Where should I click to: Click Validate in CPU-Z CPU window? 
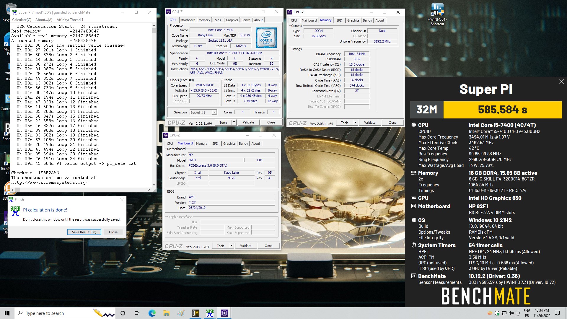pyautogui.click(x=248, y=122)
